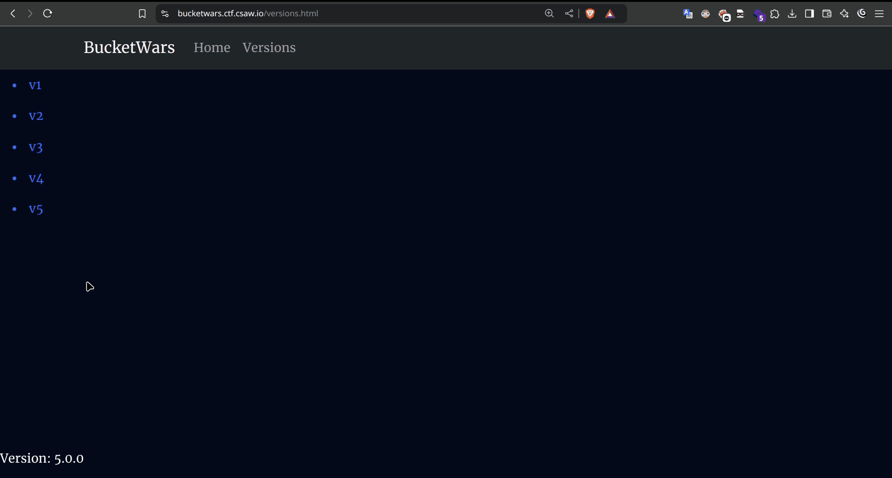Toggle dark mode with the moon icon
The height and width of the screenshot is (478, 892).
pyautogui.click(x=862, y=13)
